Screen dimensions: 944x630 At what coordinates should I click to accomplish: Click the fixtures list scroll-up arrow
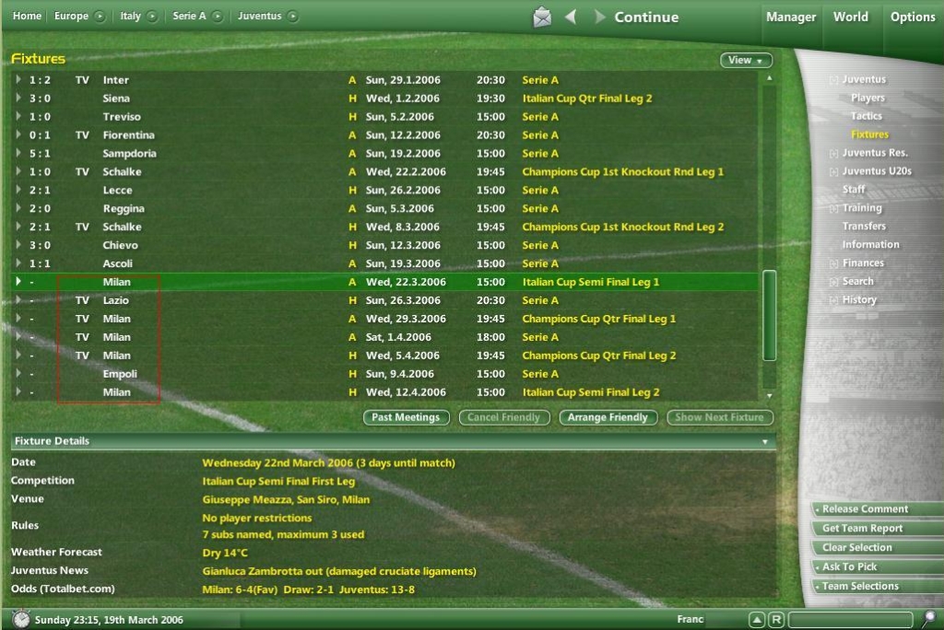[769, 78]
